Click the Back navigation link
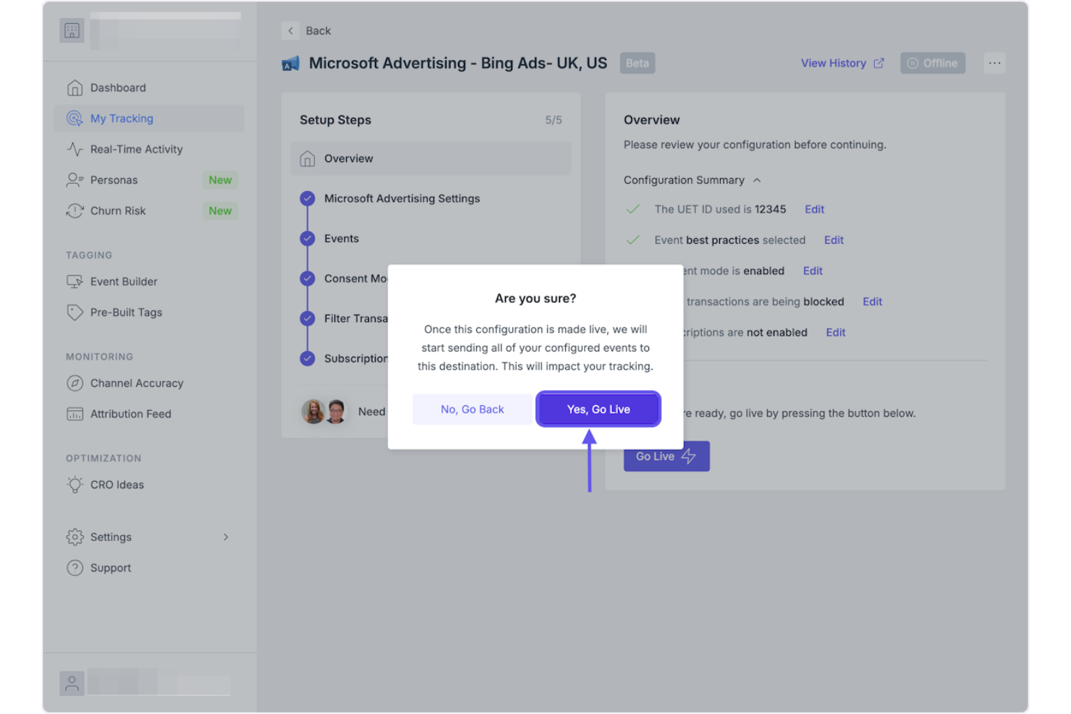Screen dimensions: 1071x714 pyautogui.click(x=318, y=30)
